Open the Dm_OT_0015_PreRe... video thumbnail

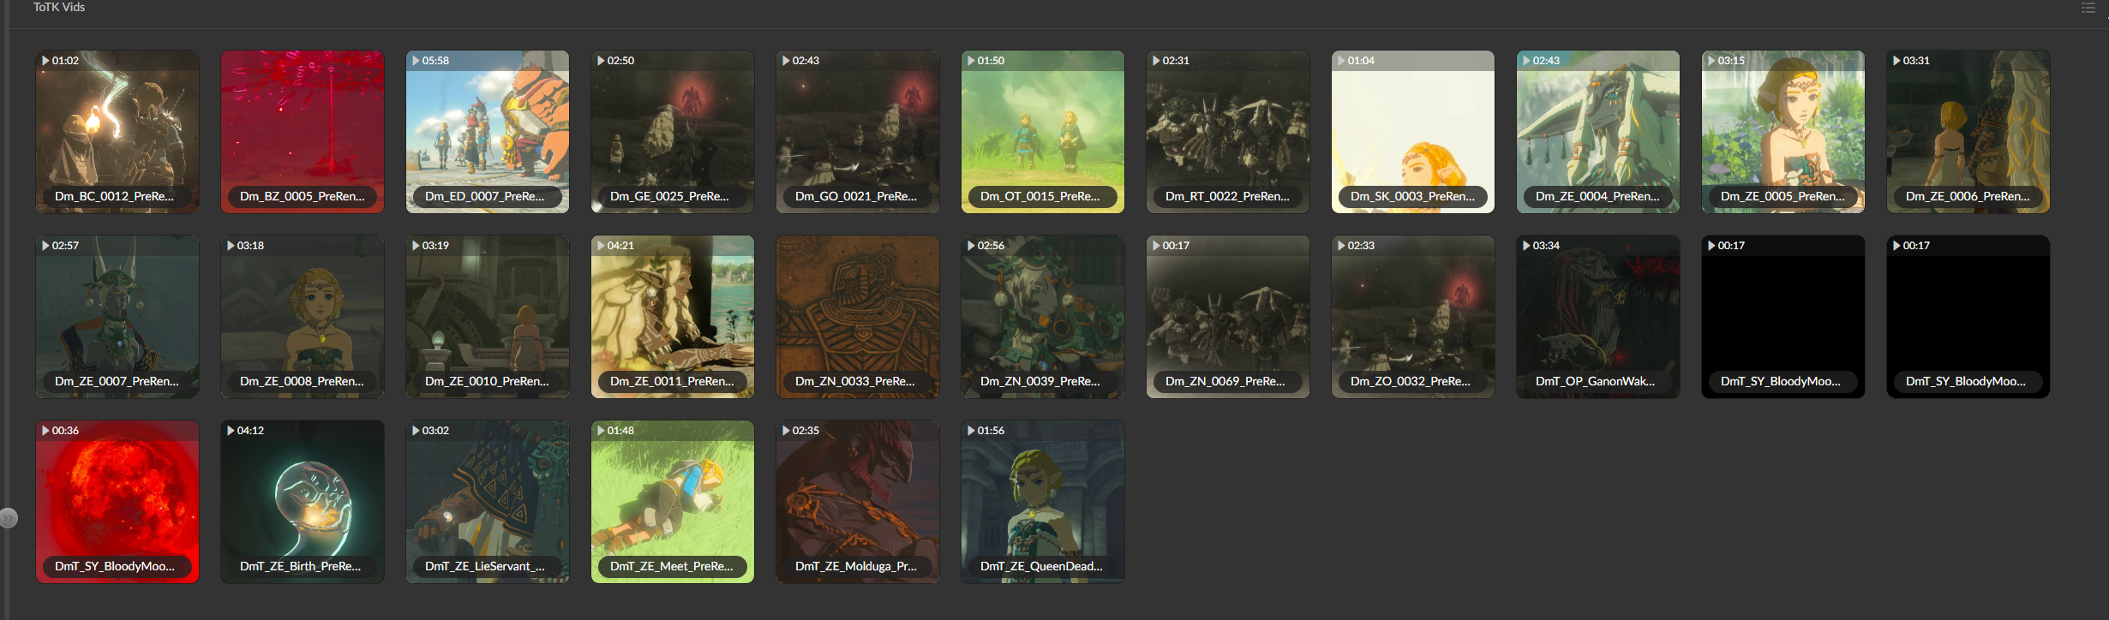1043,132
